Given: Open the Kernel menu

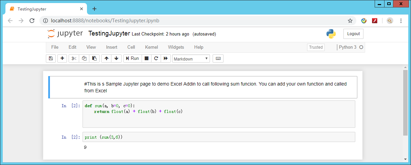Looking at the screenshot, I should point(151,47).
